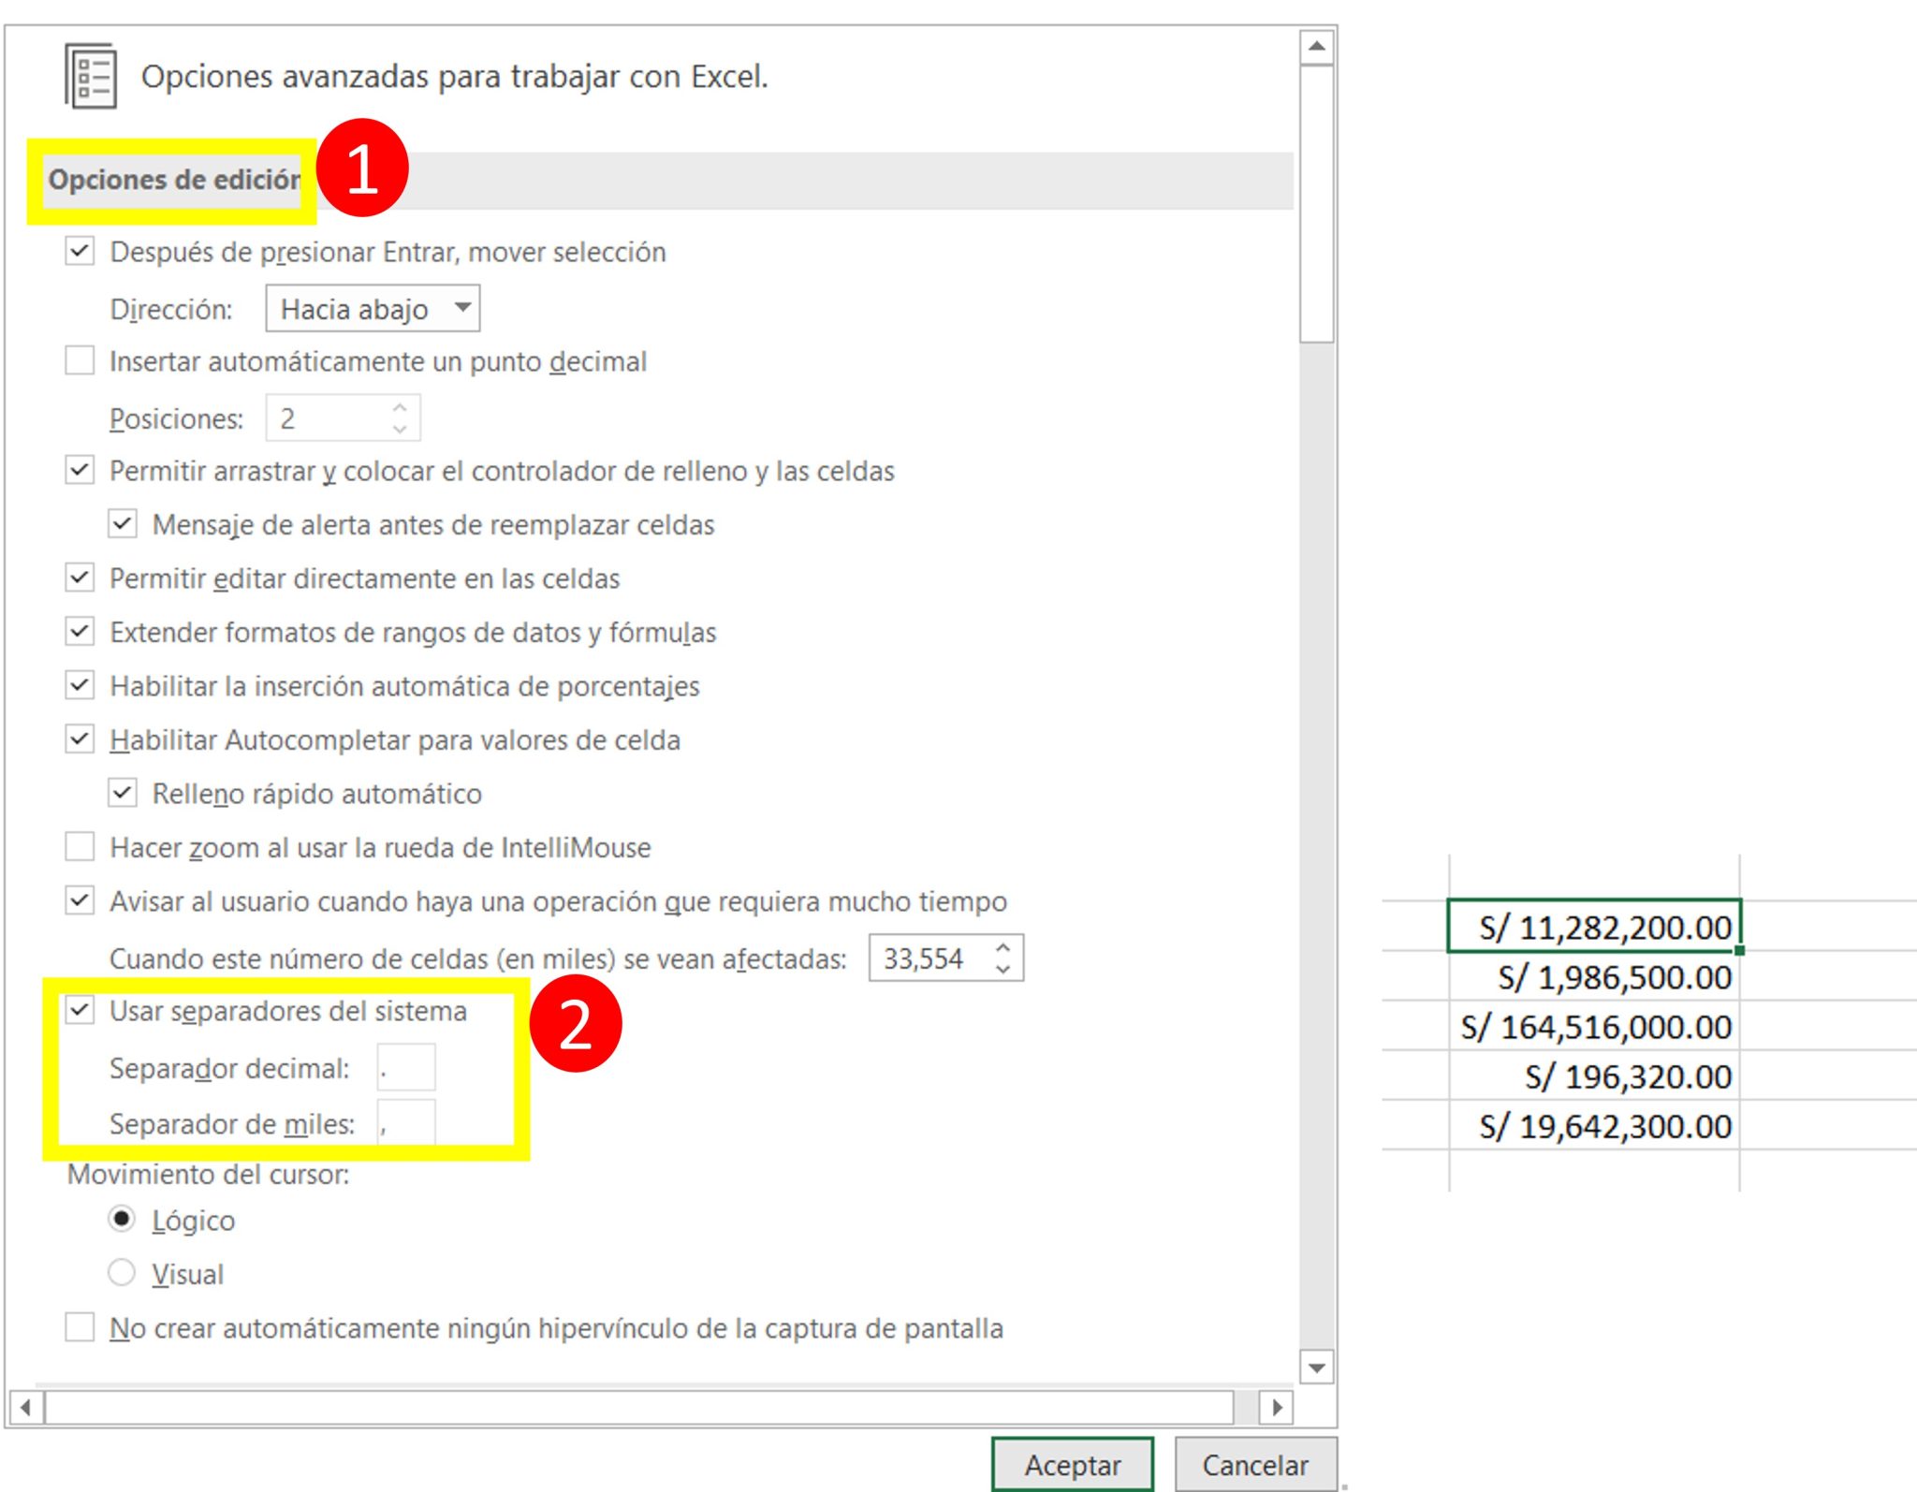
Task: Enable 'Hacer zoom al usar la rueda de IntelliMouse'
Action: click(79, 846)
